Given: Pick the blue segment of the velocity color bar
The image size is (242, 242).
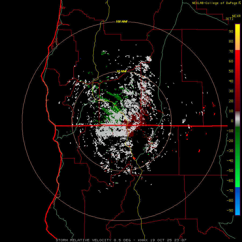Looking at the screenshot, I should [237, 201].
